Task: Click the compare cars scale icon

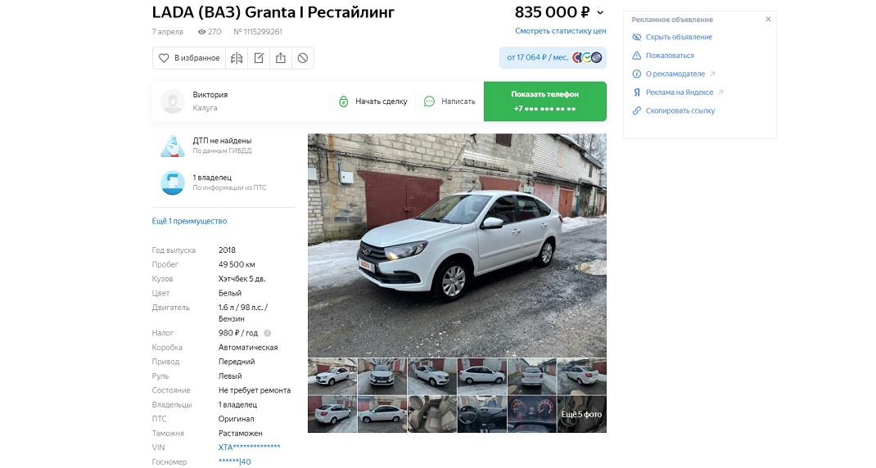Action: point(237,58)
